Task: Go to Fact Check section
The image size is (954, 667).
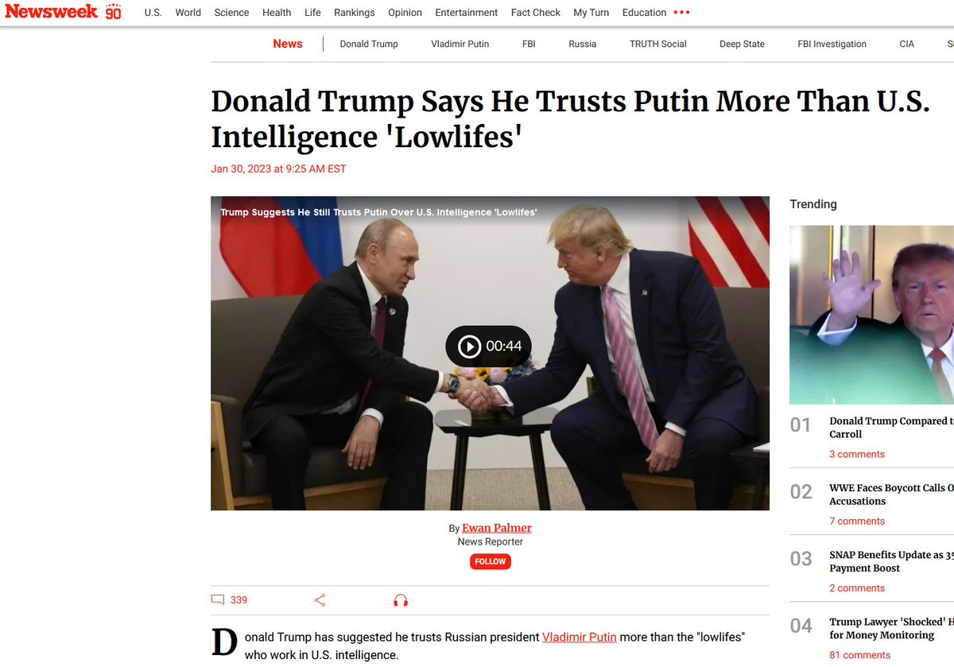Action: [536, 13]
